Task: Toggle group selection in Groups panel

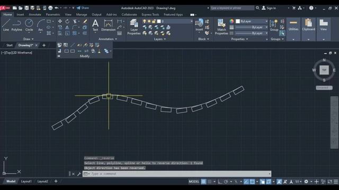Action: (x=282, y=33)
